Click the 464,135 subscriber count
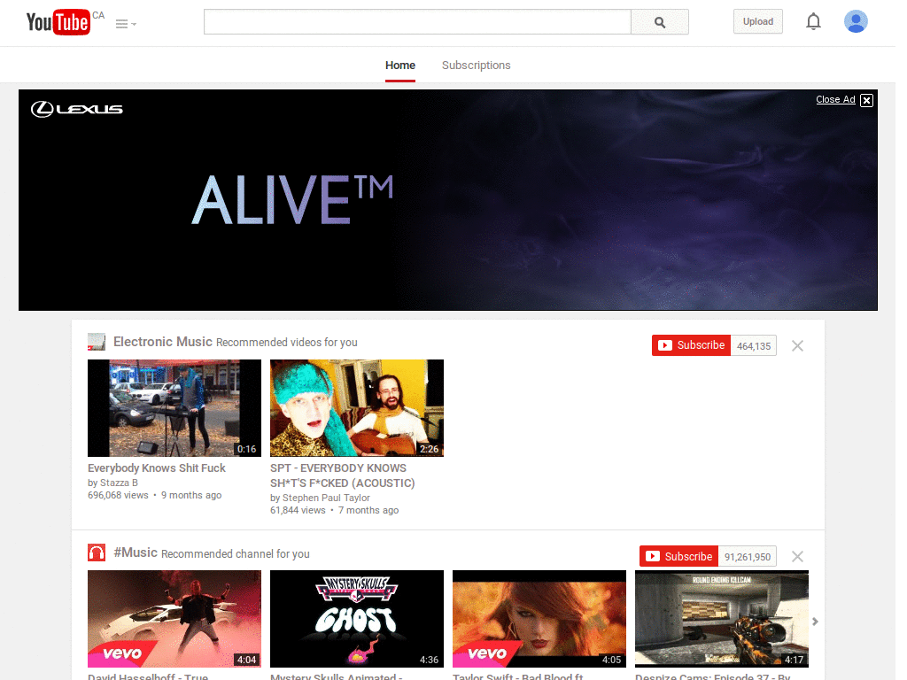907x680 pixels. tap(754, 346)
